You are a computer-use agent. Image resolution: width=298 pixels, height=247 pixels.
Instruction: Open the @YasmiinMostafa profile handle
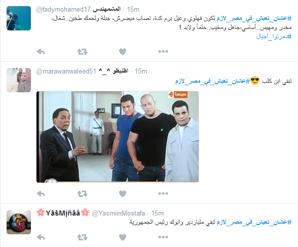pos(118,214)
